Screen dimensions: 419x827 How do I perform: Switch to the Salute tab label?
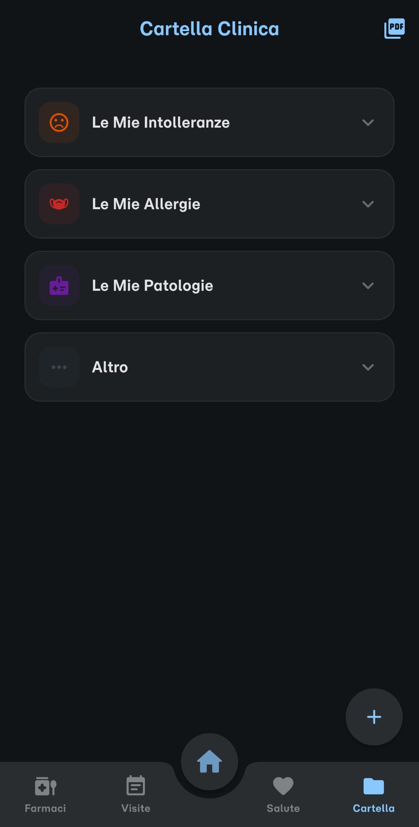point(283,808)
